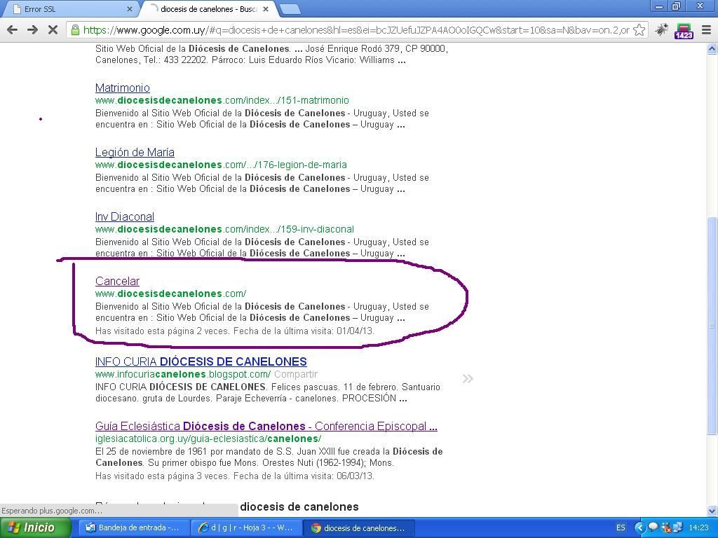Image resolution: width=718 pixels, height=538 pixels.
Task: Switch to the diocesis de canelones tab
Action: [x=208, y=8]
